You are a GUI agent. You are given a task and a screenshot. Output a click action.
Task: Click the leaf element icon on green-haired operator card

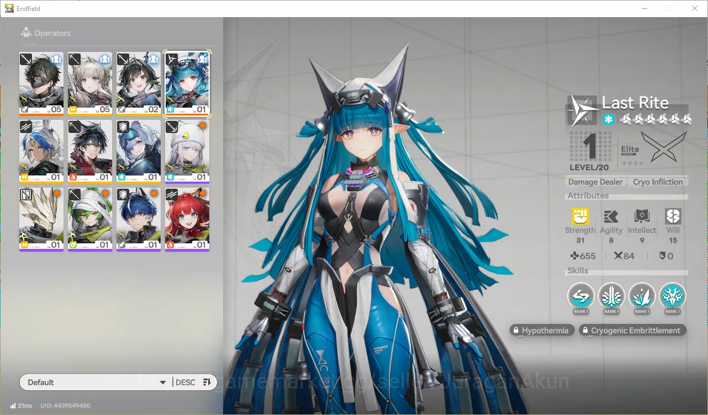[x=73, y=245]
